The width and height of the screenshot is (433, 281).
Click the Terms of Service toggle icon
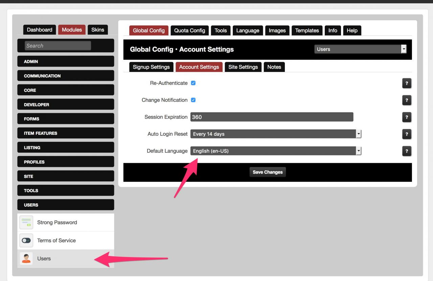point(26,240)
